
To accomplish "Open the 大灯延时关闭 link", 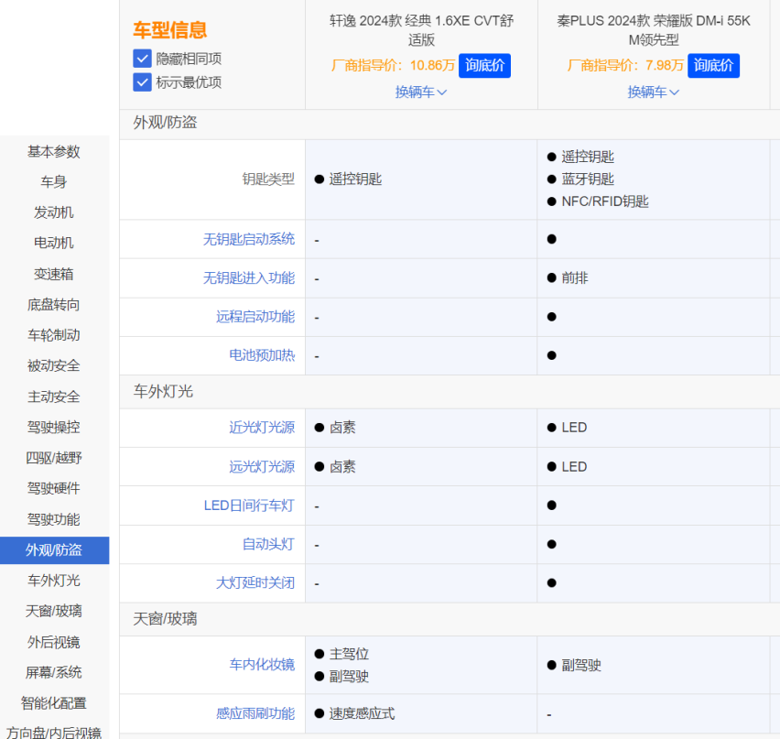I will (255, 582).
